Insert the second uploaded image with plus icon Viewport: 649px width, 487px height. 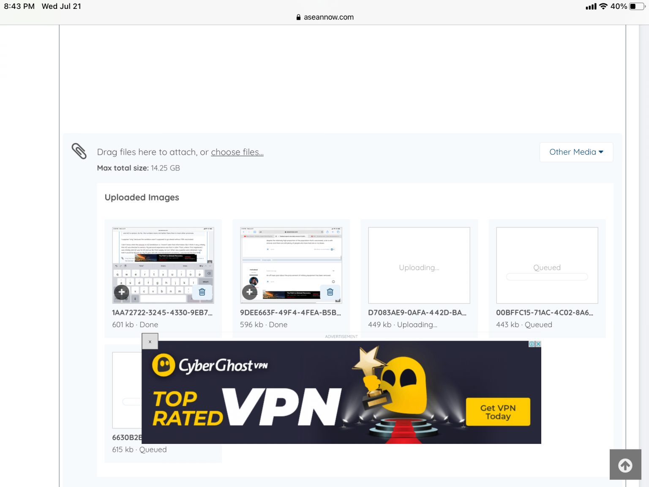(x=250, y=292)
